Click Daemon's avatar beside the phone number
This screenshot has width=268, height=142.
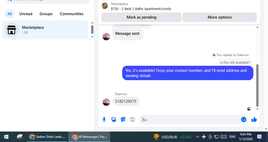coord(106,102)
